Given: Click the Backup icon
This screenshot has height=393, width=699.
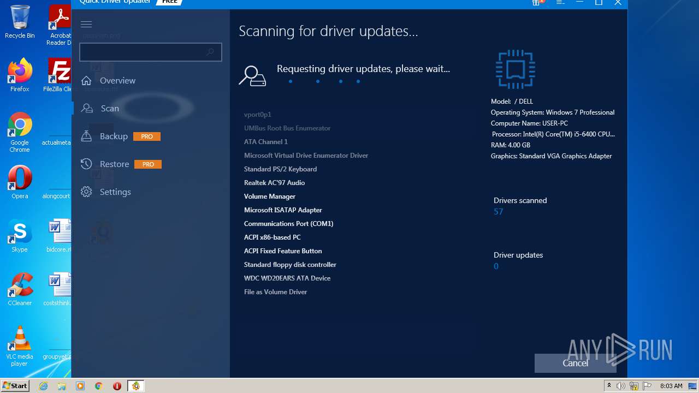Looking at the screenshot, I should tap(86, 136).
